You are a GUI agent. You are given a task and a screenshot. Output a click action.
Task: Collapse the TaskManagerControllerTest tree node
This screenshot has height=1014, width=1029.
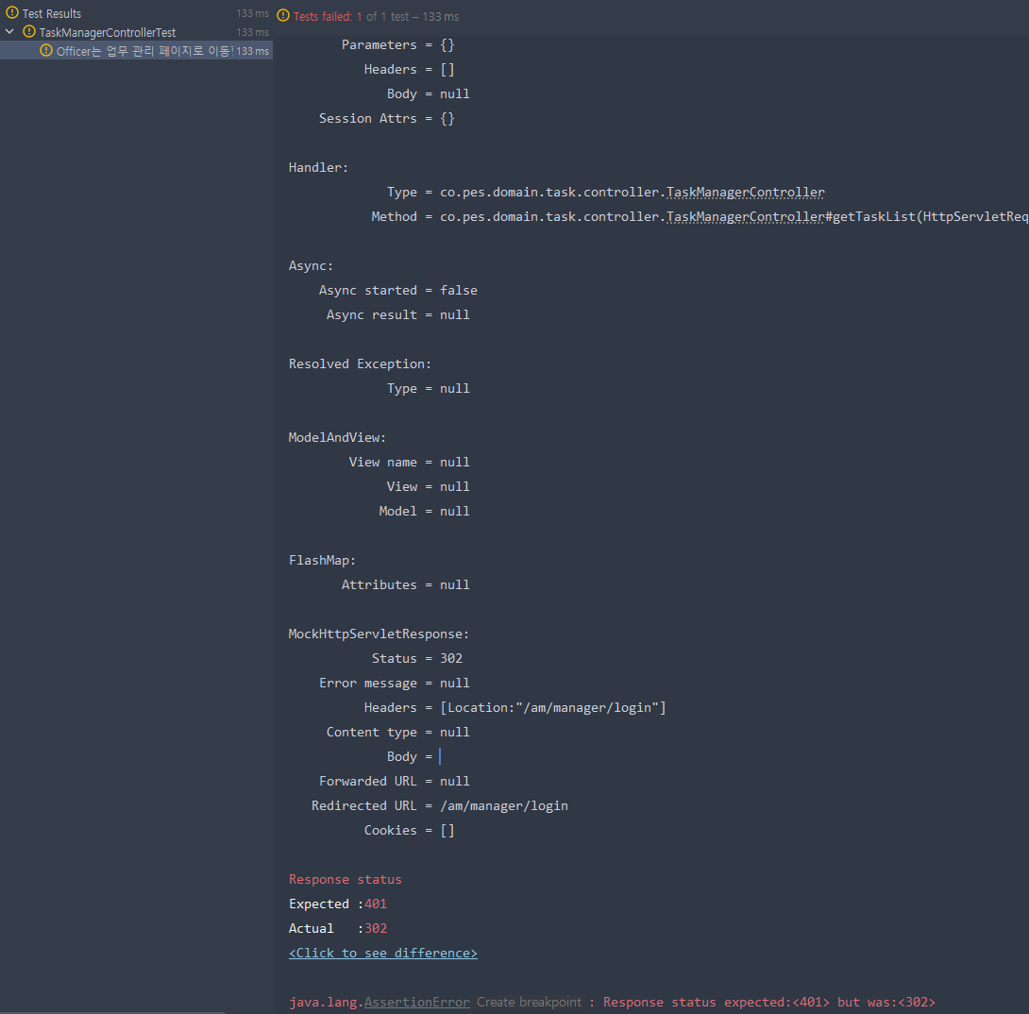coord(9,31)
